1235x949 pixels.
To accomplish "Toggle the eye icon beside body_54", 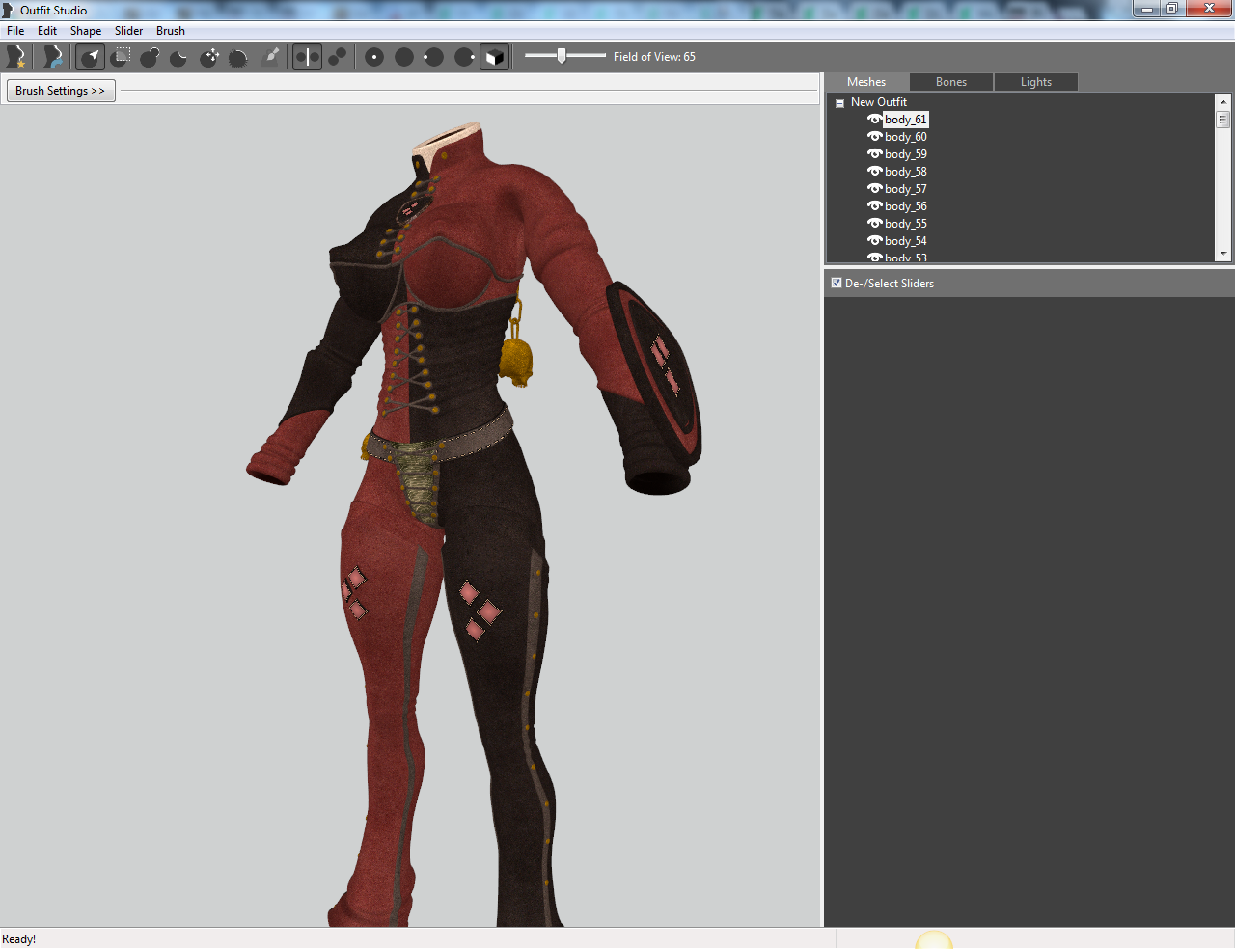I will click(874, 241).
